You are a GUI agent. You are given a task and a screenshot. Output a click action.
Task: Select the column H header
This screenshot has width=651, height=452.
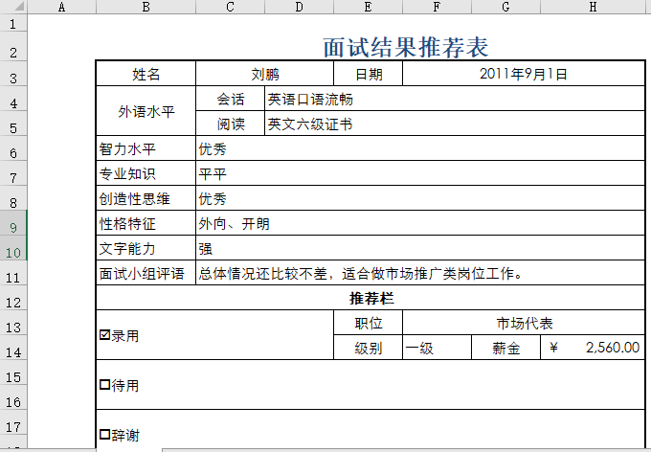click(x=593, y=8)
